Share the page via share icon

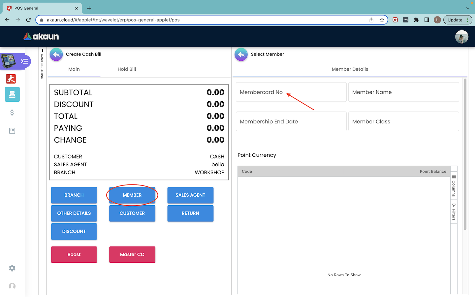pos(371,20)
